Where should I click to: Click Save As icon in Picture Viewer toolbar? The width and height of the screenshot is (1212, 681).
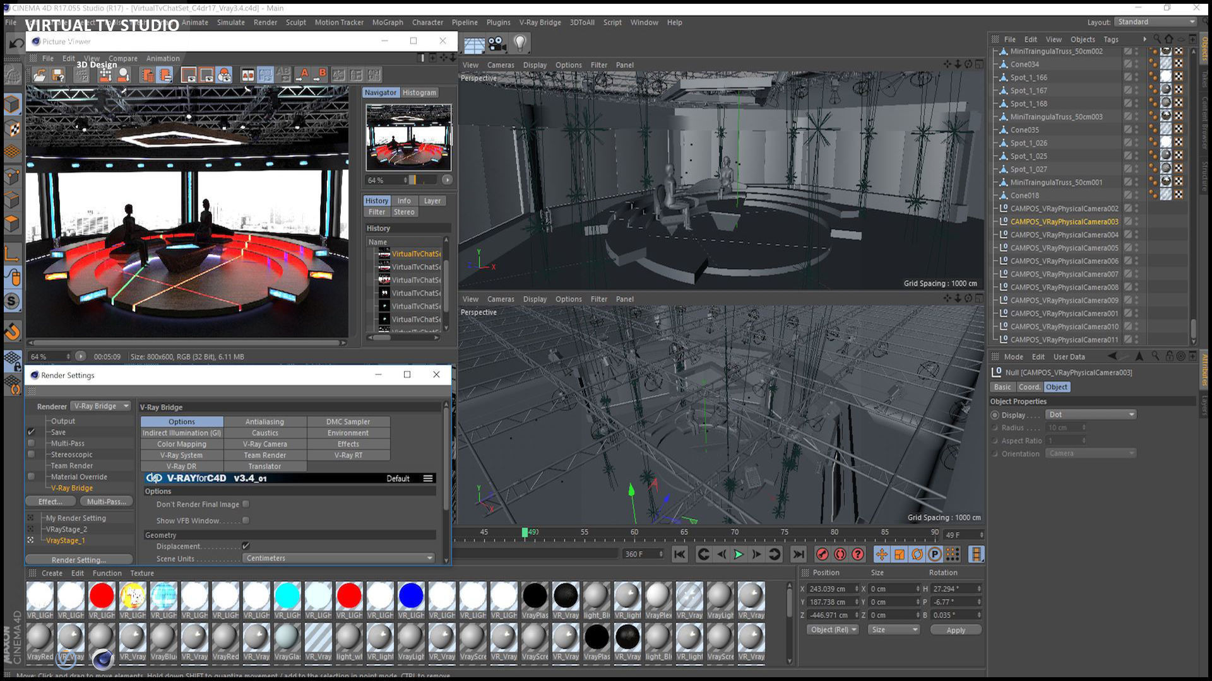point(58,75)
